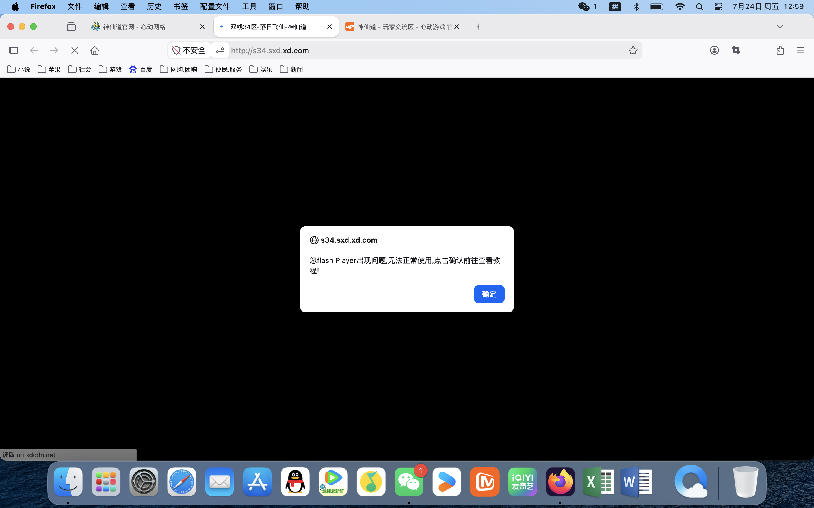
Task: Open the 网购.团购 bookmarks folder
Action: pyautogui.click(x=179, y=69)
